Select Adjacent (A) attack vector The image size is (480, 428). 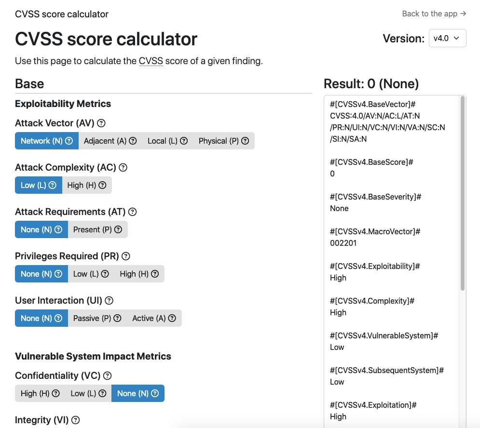[110, 141]
